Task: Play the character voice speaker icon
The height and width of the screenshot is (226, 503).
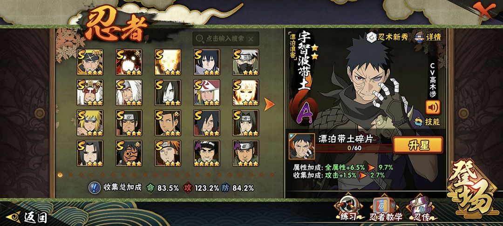Action: point(433,107)
